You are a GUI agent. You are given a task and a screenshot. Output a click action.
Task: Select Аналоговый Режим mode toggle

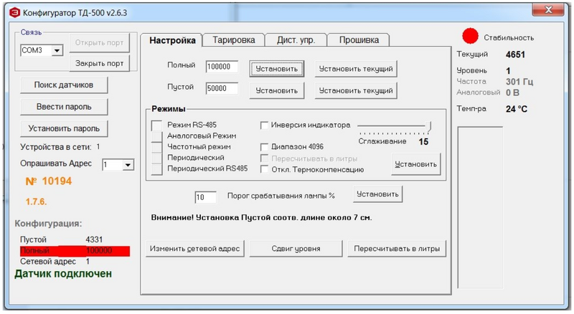156,136
